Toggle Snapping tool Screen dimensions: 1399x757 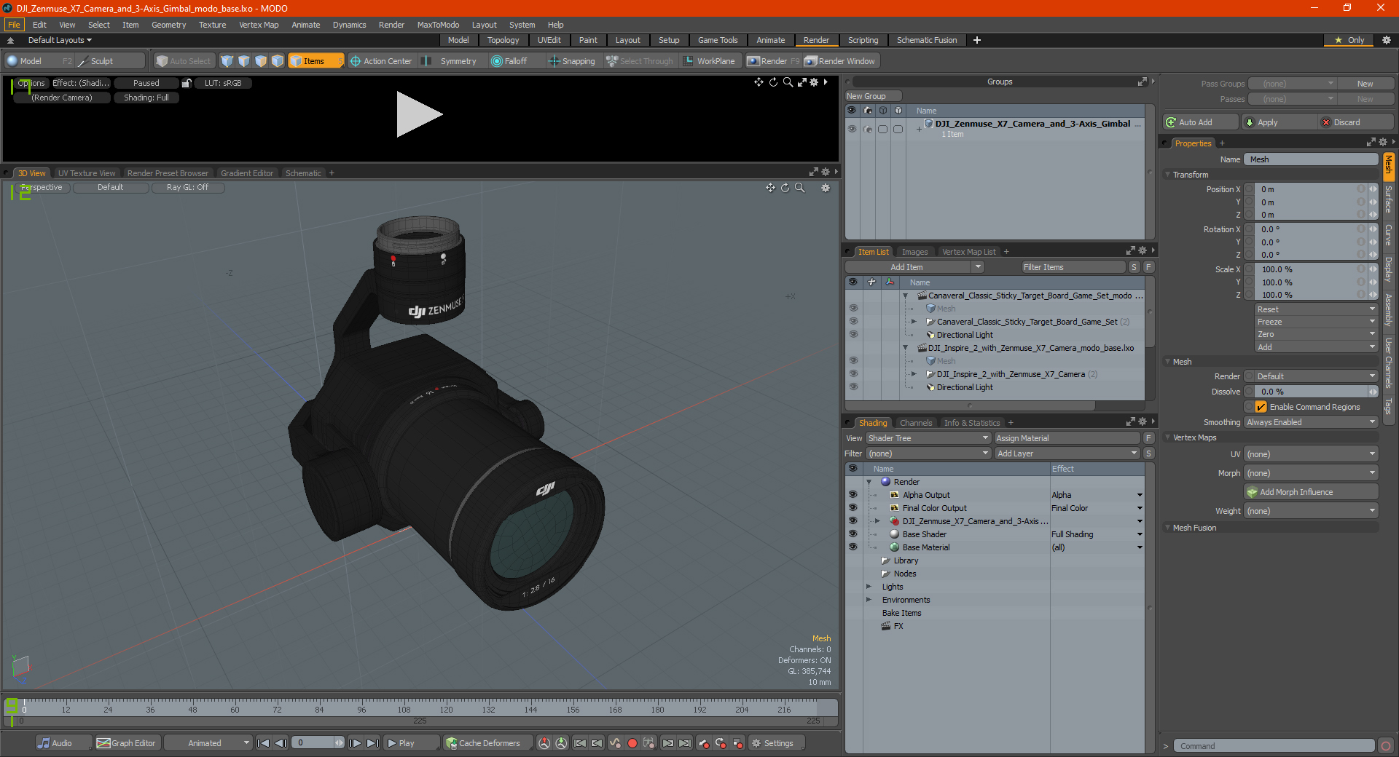tap(572, 61)
